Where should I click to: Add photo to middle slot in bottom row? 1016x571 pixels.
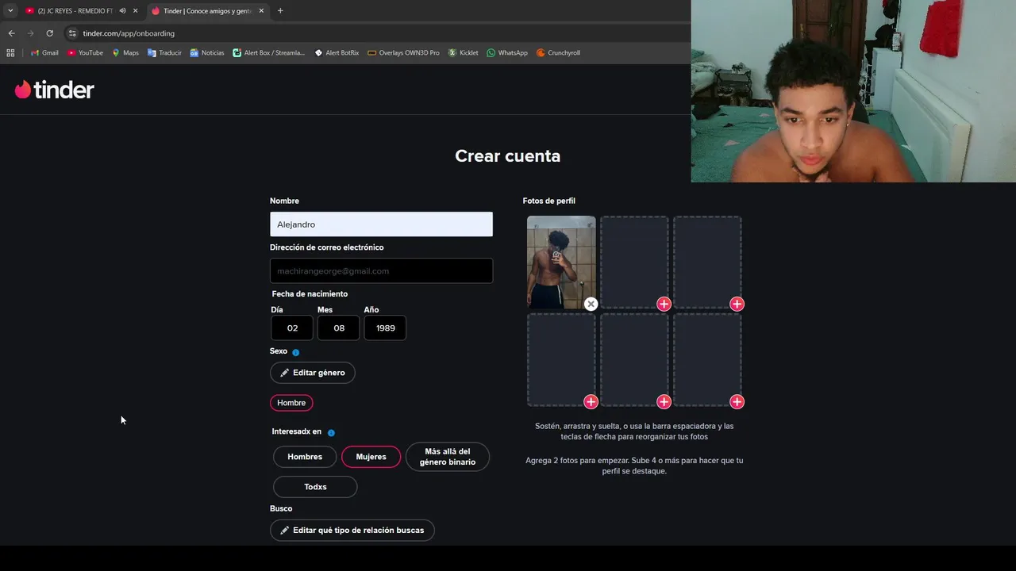[x=664, y=402]
